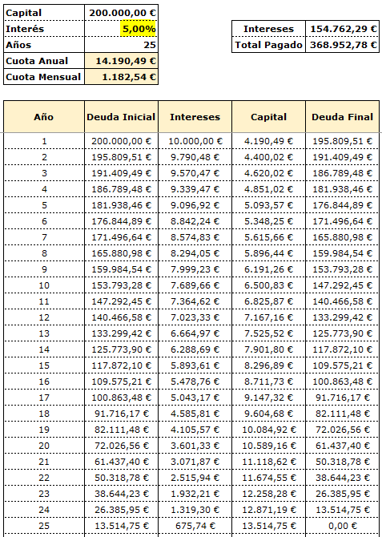Viewport: 382px width, 537px height.
Task: Click year 10 Deuda Final 147.292,45 €
Action: [342, 285]
